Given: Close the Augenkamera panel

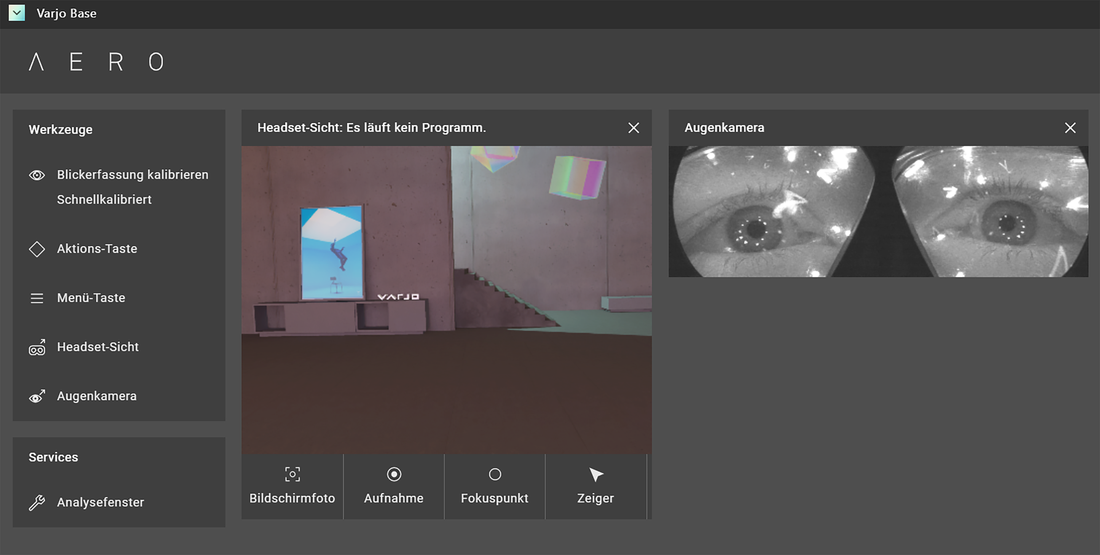Looking at the screenshot, I should (1070, 128).
